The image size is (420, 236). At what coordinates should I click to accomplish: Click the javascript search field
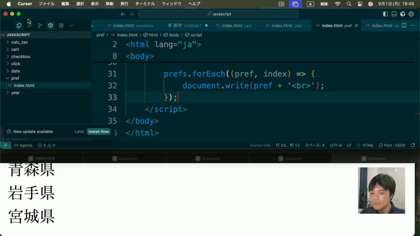pyautogui.click(x=219, y=14)
